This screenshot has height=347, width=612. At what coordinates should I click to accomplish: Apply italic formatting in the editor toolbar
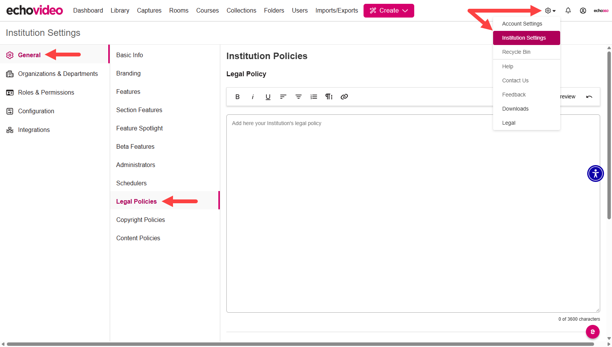253,97
